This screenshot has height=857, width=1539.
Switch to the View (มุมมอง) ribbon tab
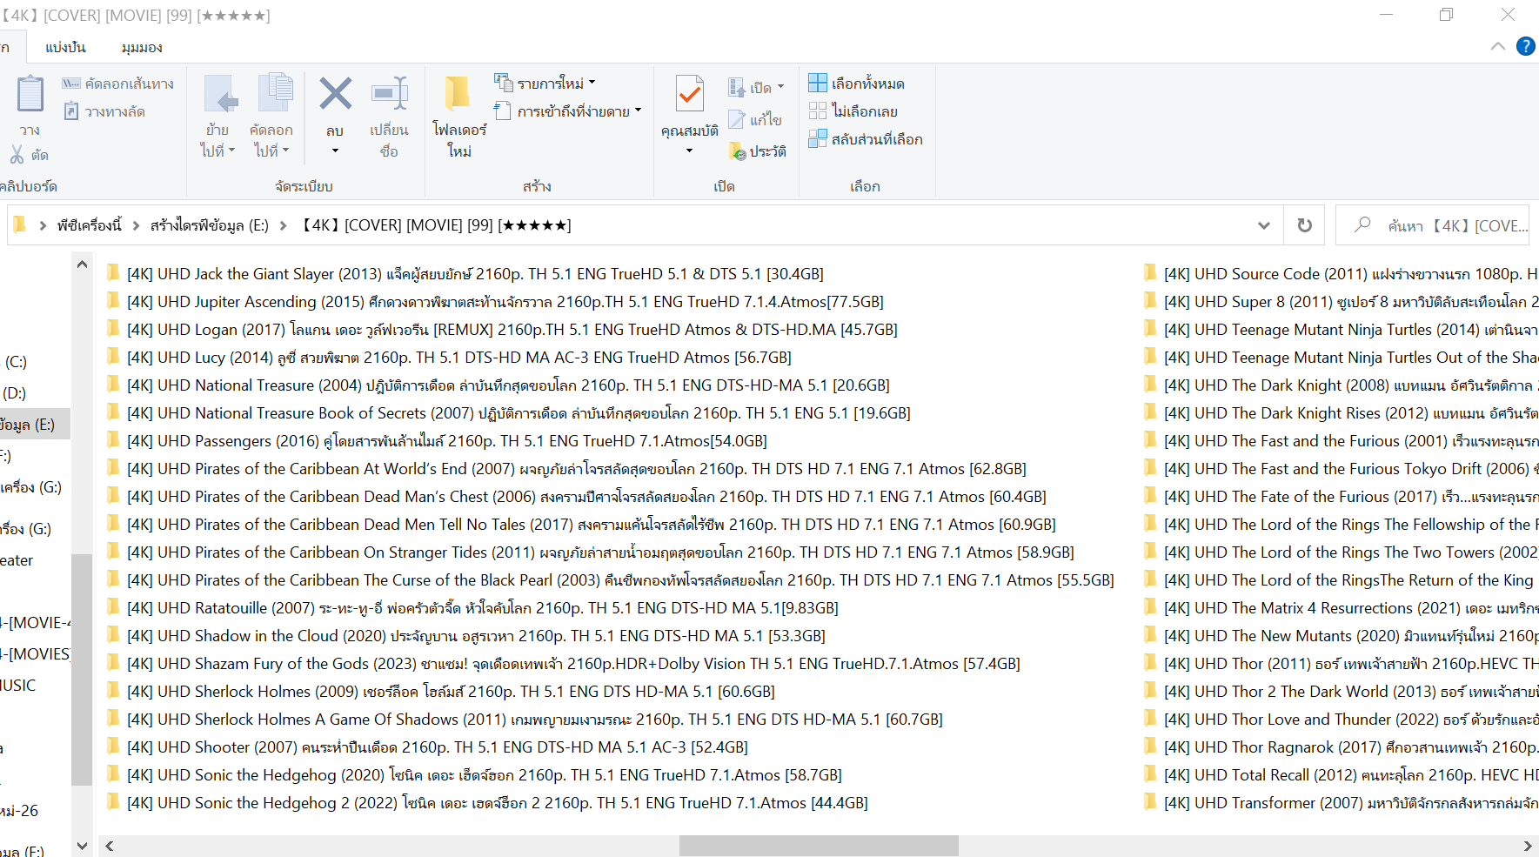(142, 47)
